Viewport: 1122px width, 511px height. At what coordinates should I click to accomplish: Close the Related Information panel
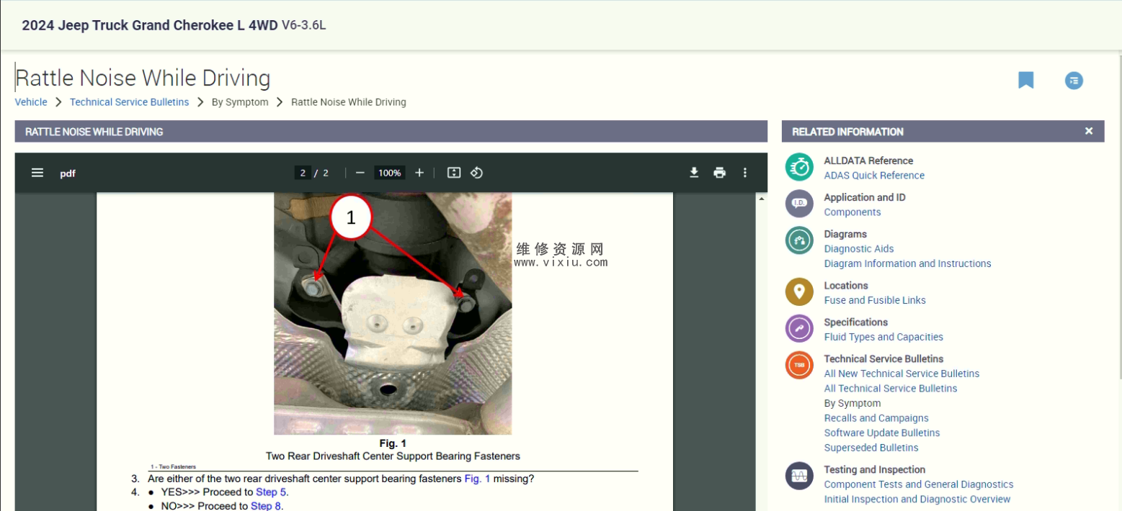[x=1089, y=131]
